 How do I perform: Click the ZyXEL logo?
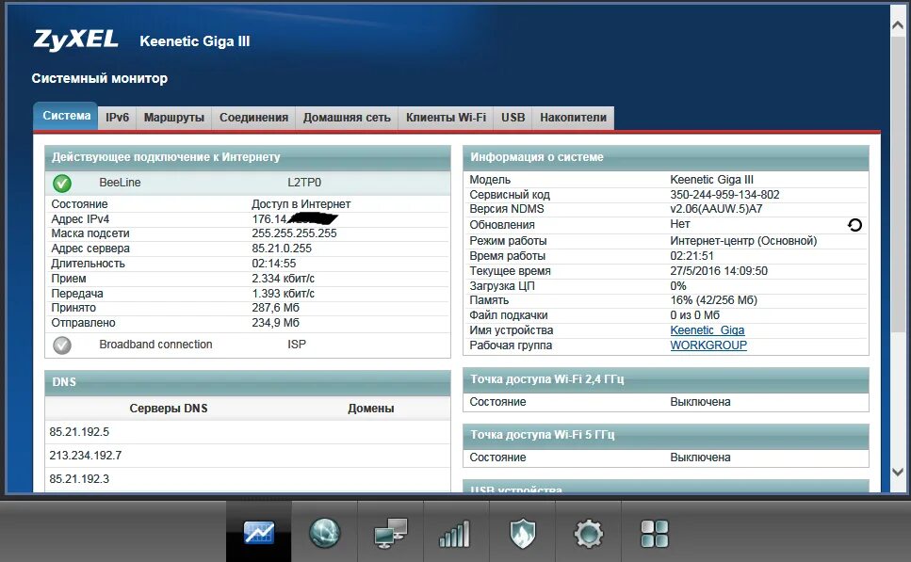(x=75, y=40)
